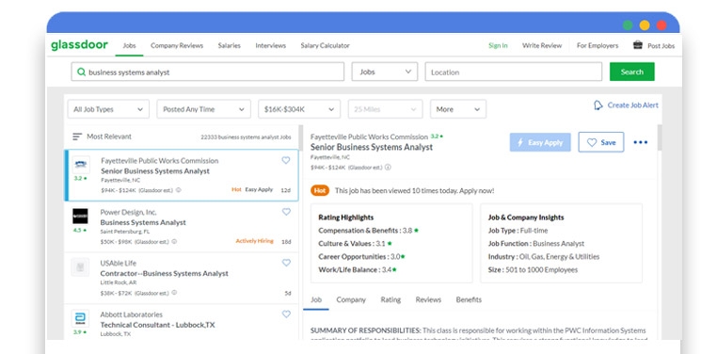The width and height of the screenshot is (717, 354).
Task: Click the green Search button
Action: [x=632, y=72]
